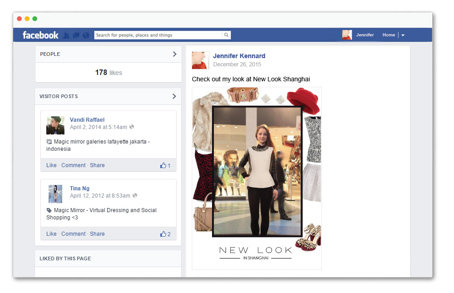Viewport: 454px width, 293px height.
Task: Open the notifications globe icon
Action: tap(86, 35)
